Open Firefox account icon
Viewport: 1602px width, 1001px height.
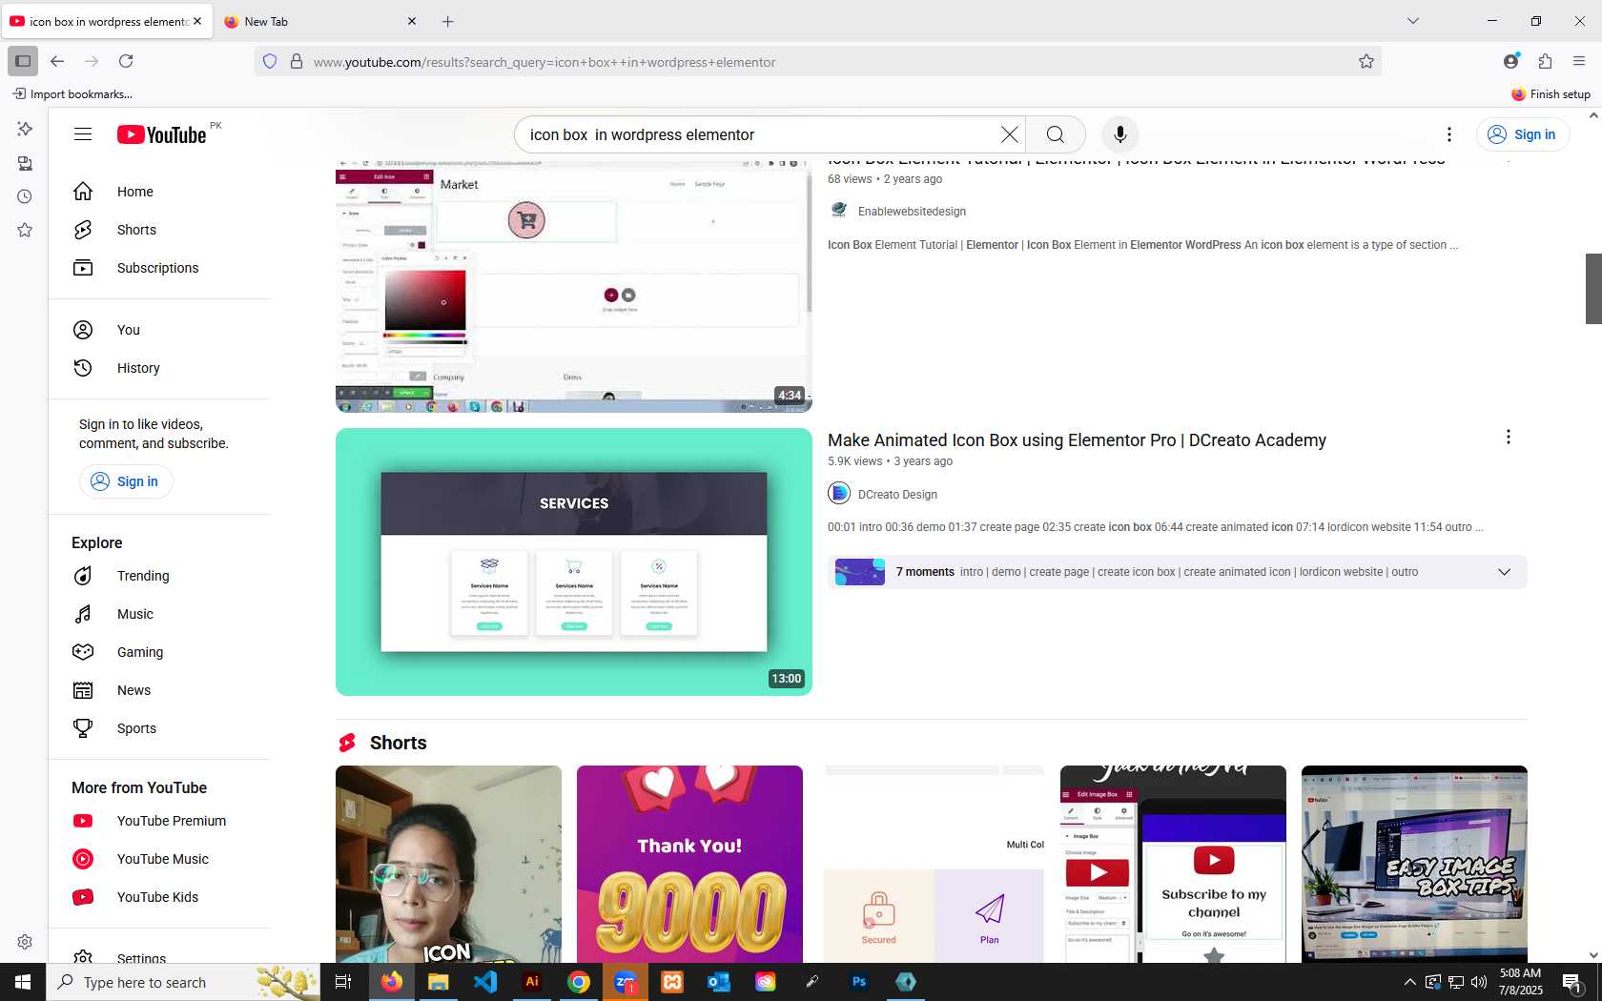1510,61
